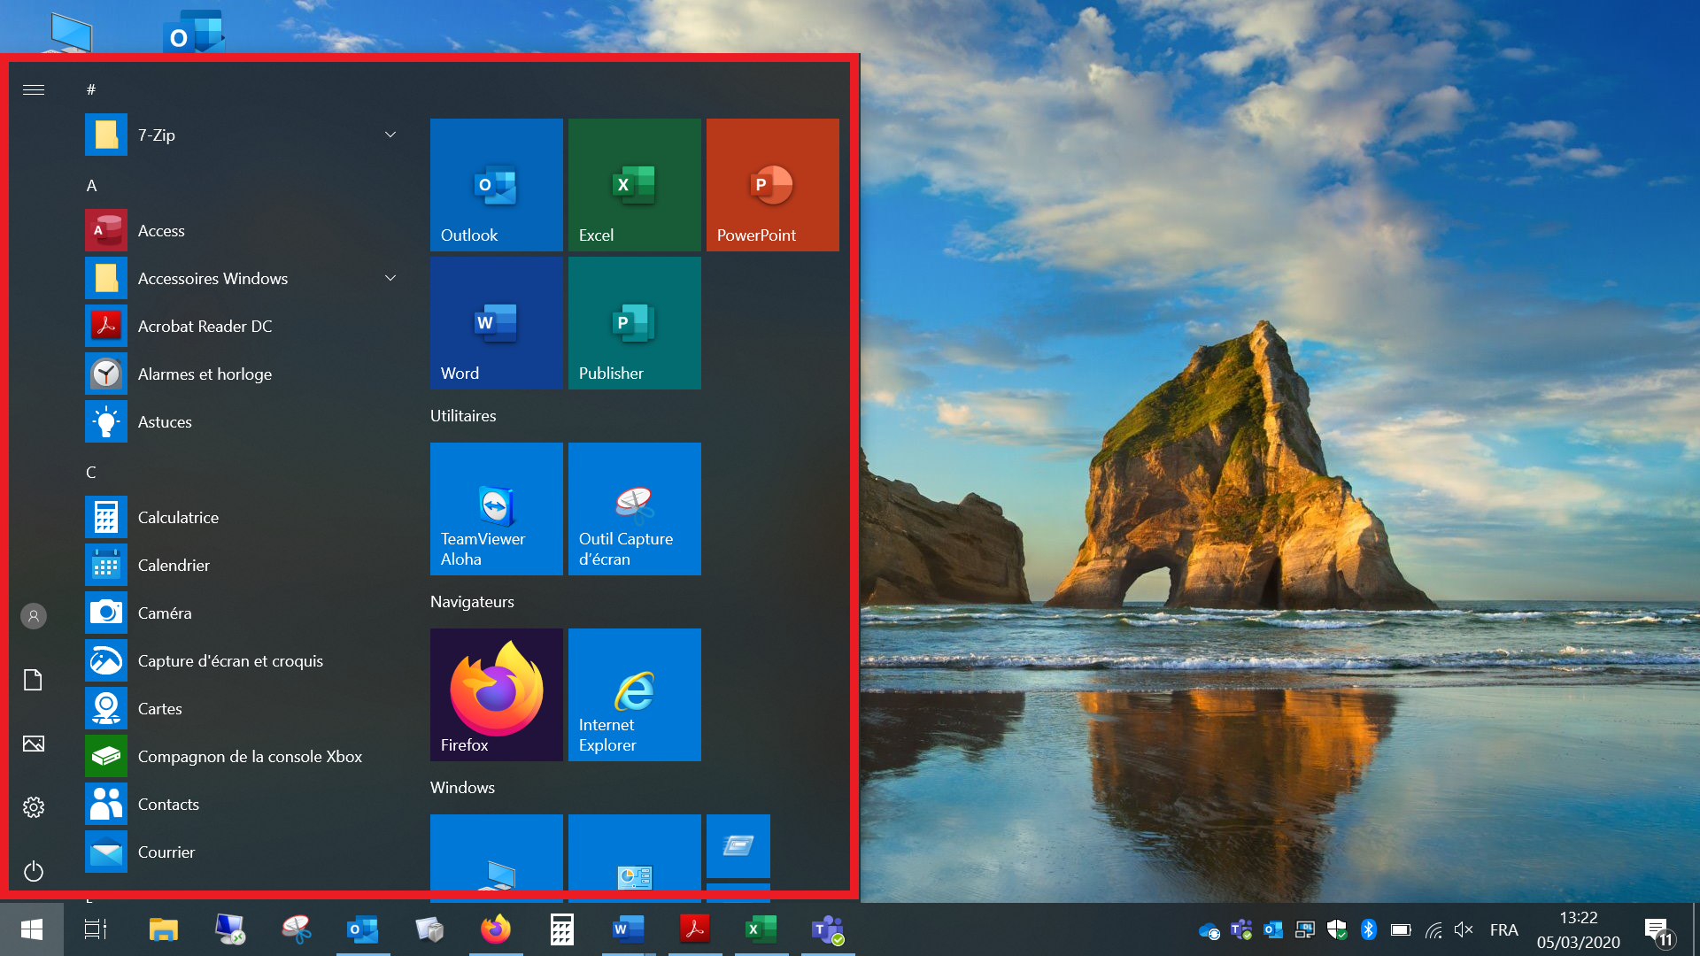Screen dimensions: 1700x956
Task: Open the PowerPoint tile
Action: [773, 185]
